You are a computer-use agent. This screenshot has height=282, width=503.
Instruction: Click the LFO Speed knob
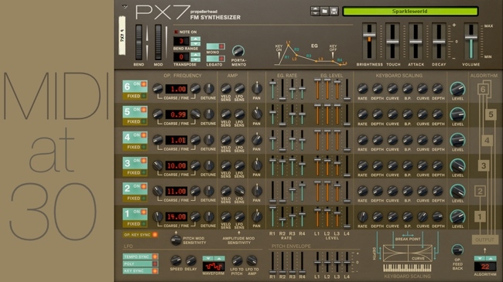click(x=176, y=260)
